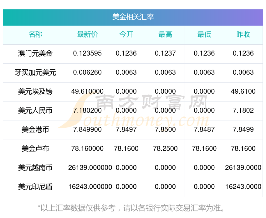266x218 pixels.
Task: Select latest price 7.180200
Action: point(87,111)
